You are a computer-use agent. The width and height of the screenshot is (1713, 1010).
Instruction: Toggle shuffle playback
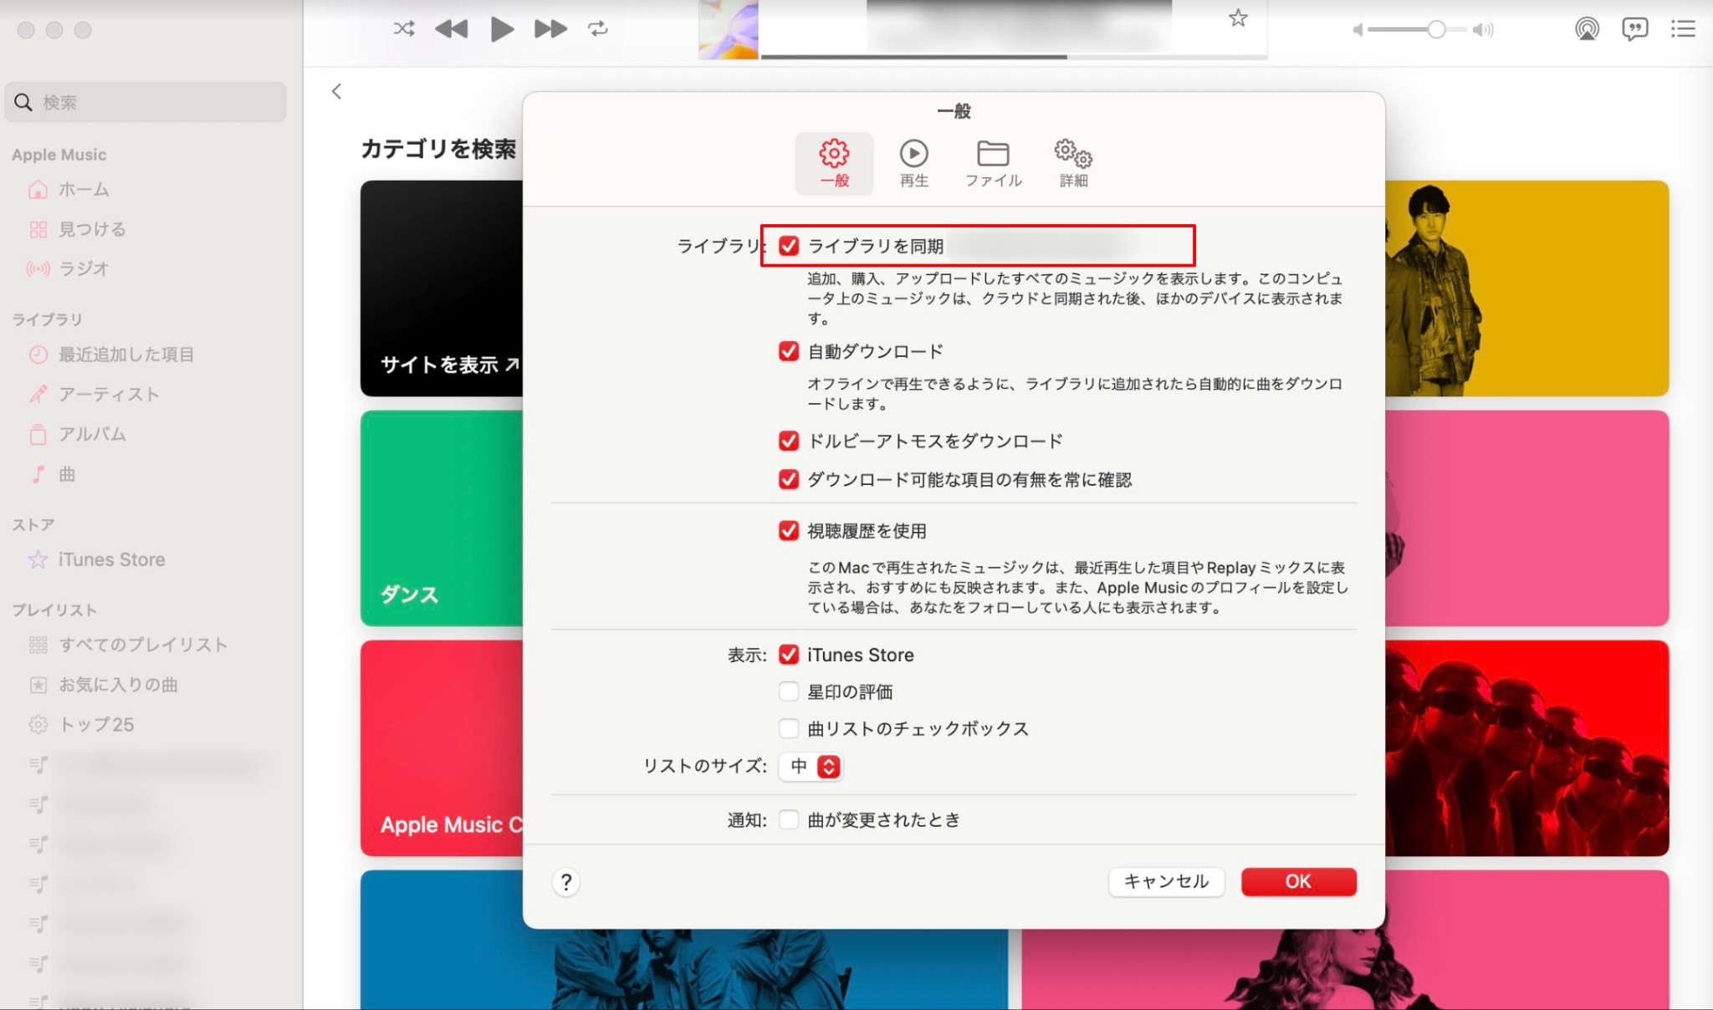(x=404, y=29)
